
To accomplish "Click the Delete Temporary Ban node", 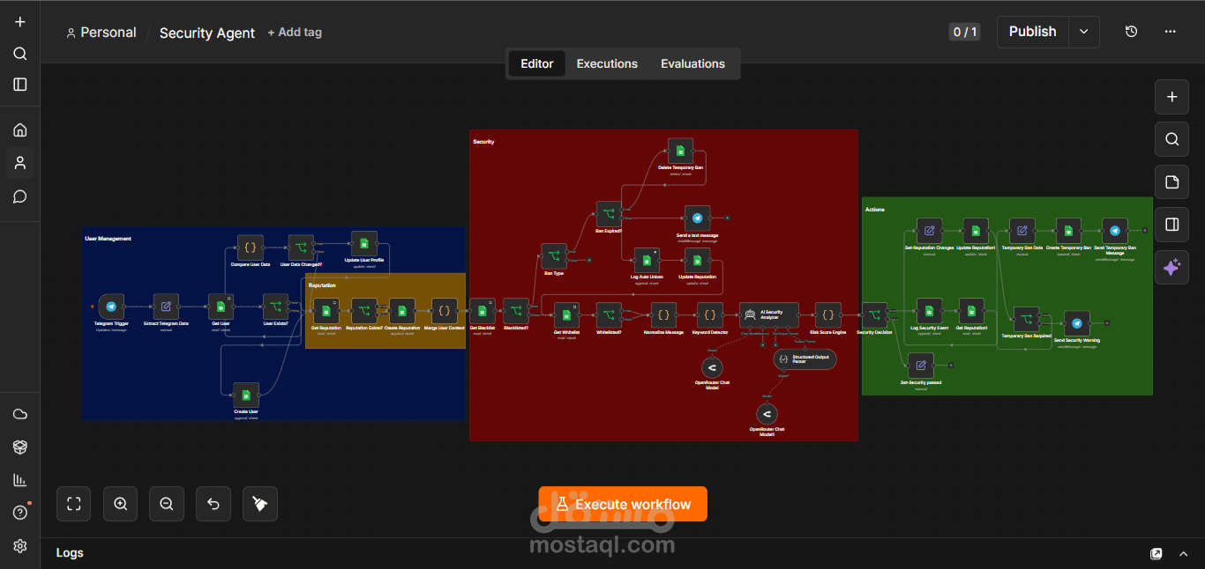I will pos(680,151).
